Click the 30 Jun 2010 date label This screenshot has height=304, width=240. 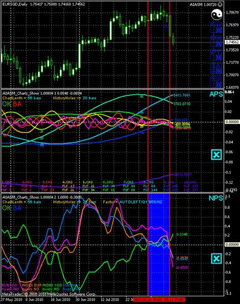tap(86, 299)
